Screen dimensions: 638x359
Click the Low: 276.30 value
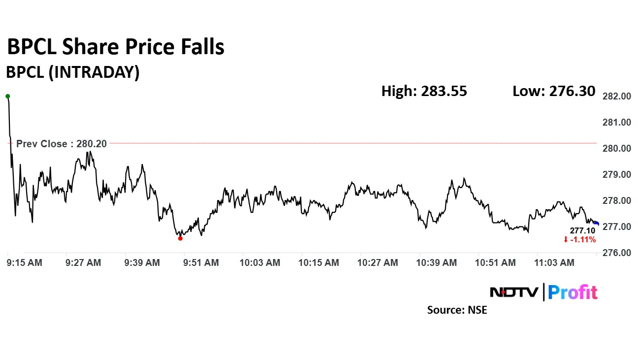tap(554, 91)
